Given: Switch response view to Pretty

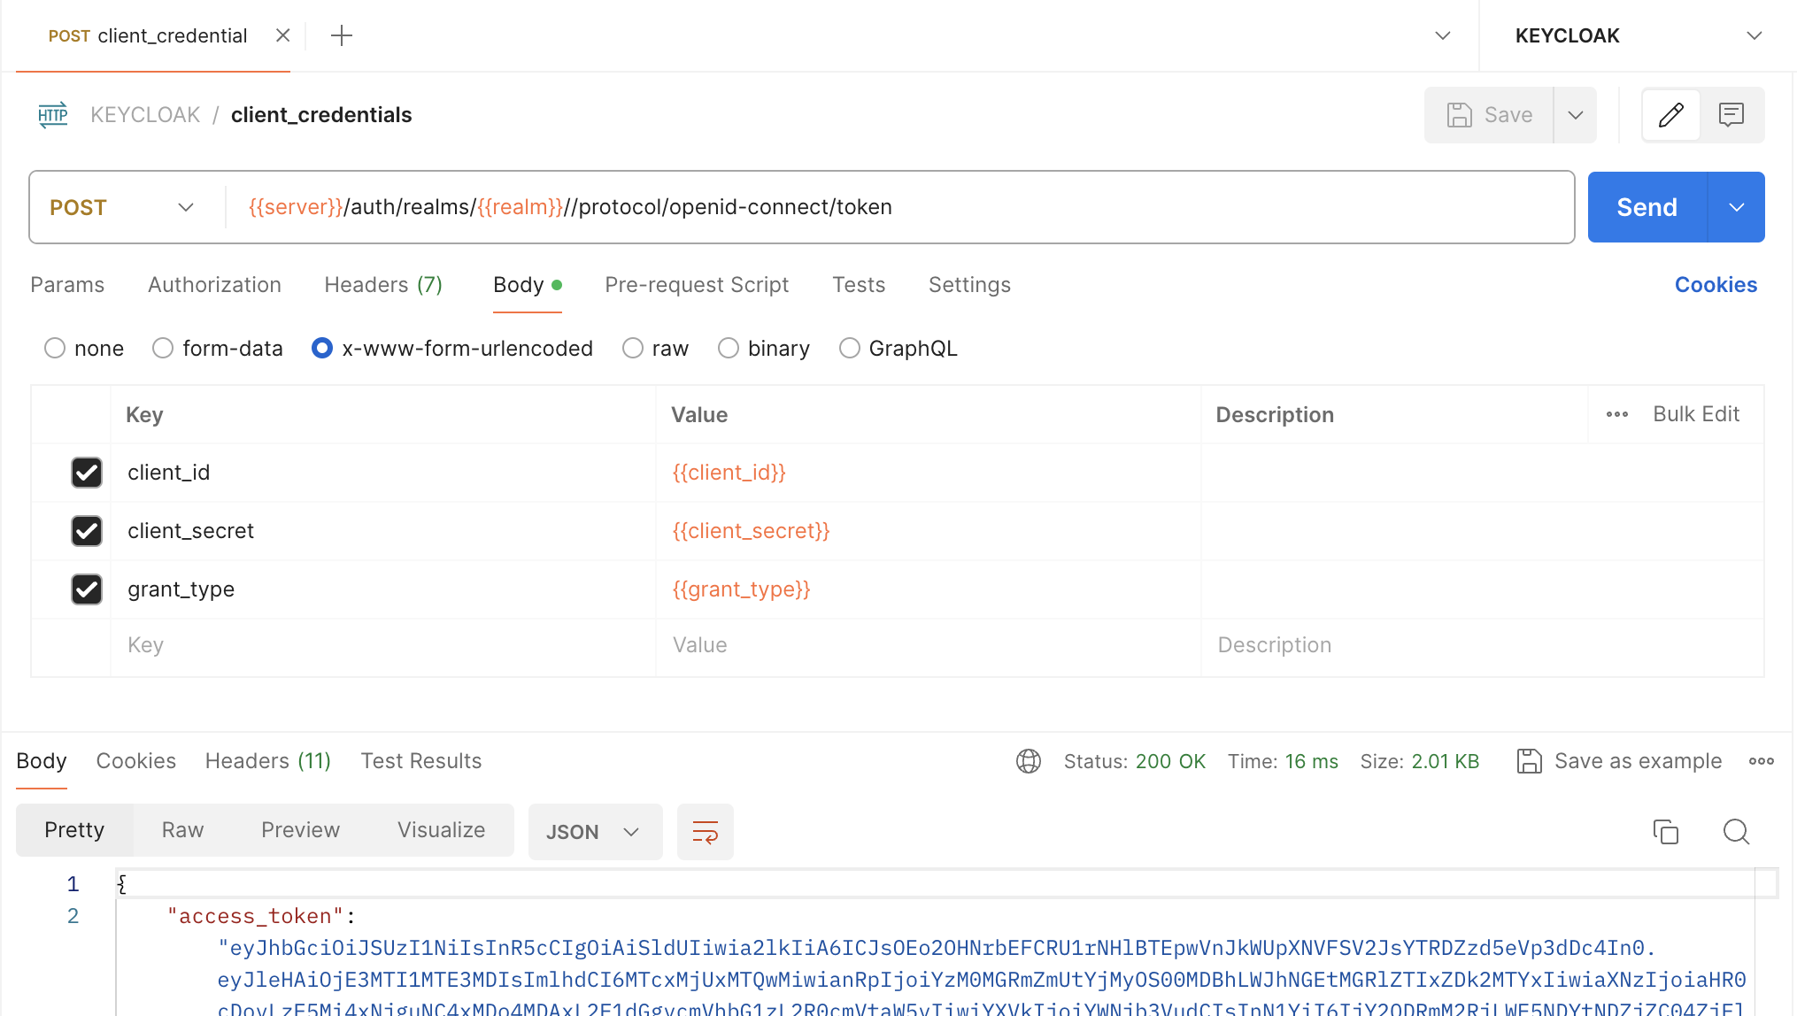Looking at the screenshot, I should click(74, 830).
